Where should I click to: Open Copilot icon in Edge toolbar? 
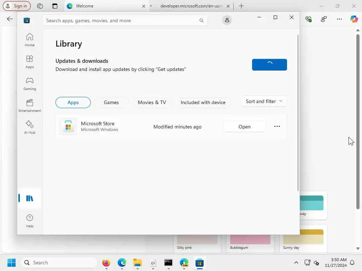click(x=354, y=19)
